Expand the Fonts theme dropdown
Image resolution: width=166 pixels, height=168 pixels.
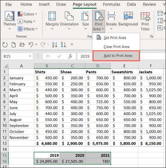coord(26,22)
